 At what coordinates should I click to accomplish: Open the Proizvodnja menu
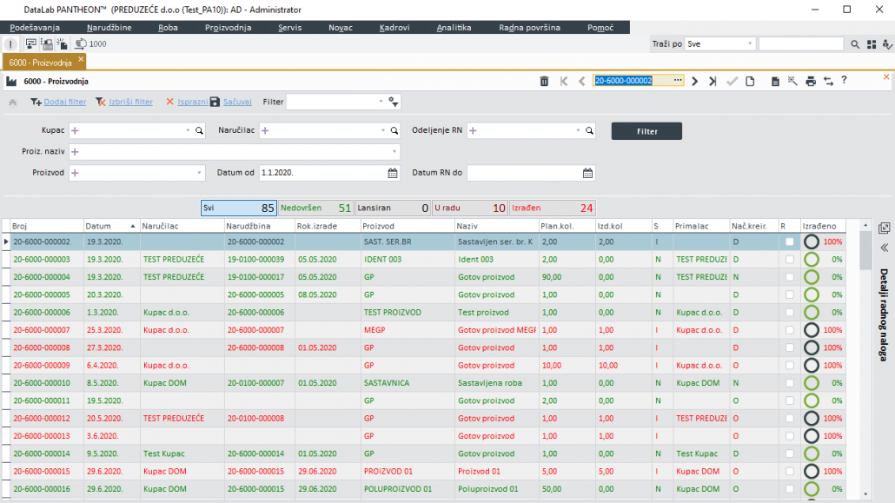[229, 28]
